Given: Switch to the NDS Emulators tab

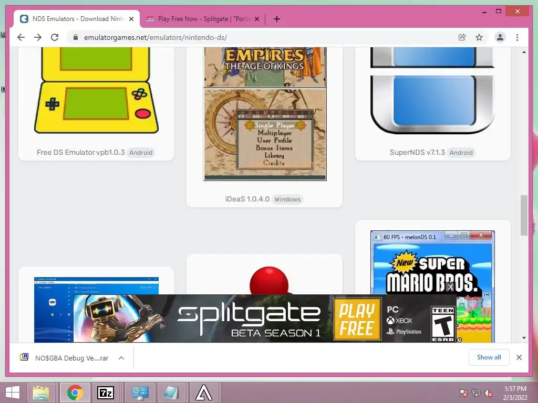Looking at the screenshot, I should tap(77, 19).
